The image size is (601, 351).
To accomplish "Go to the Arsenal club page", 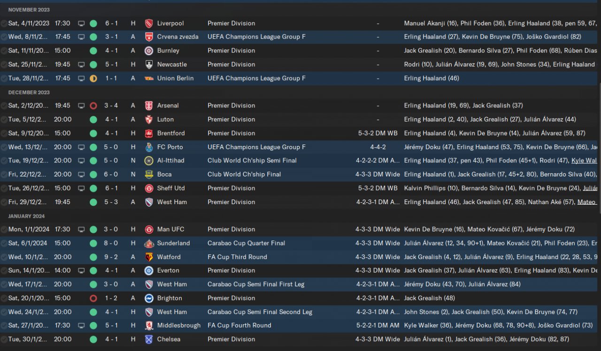I will (x=168, y=106).
